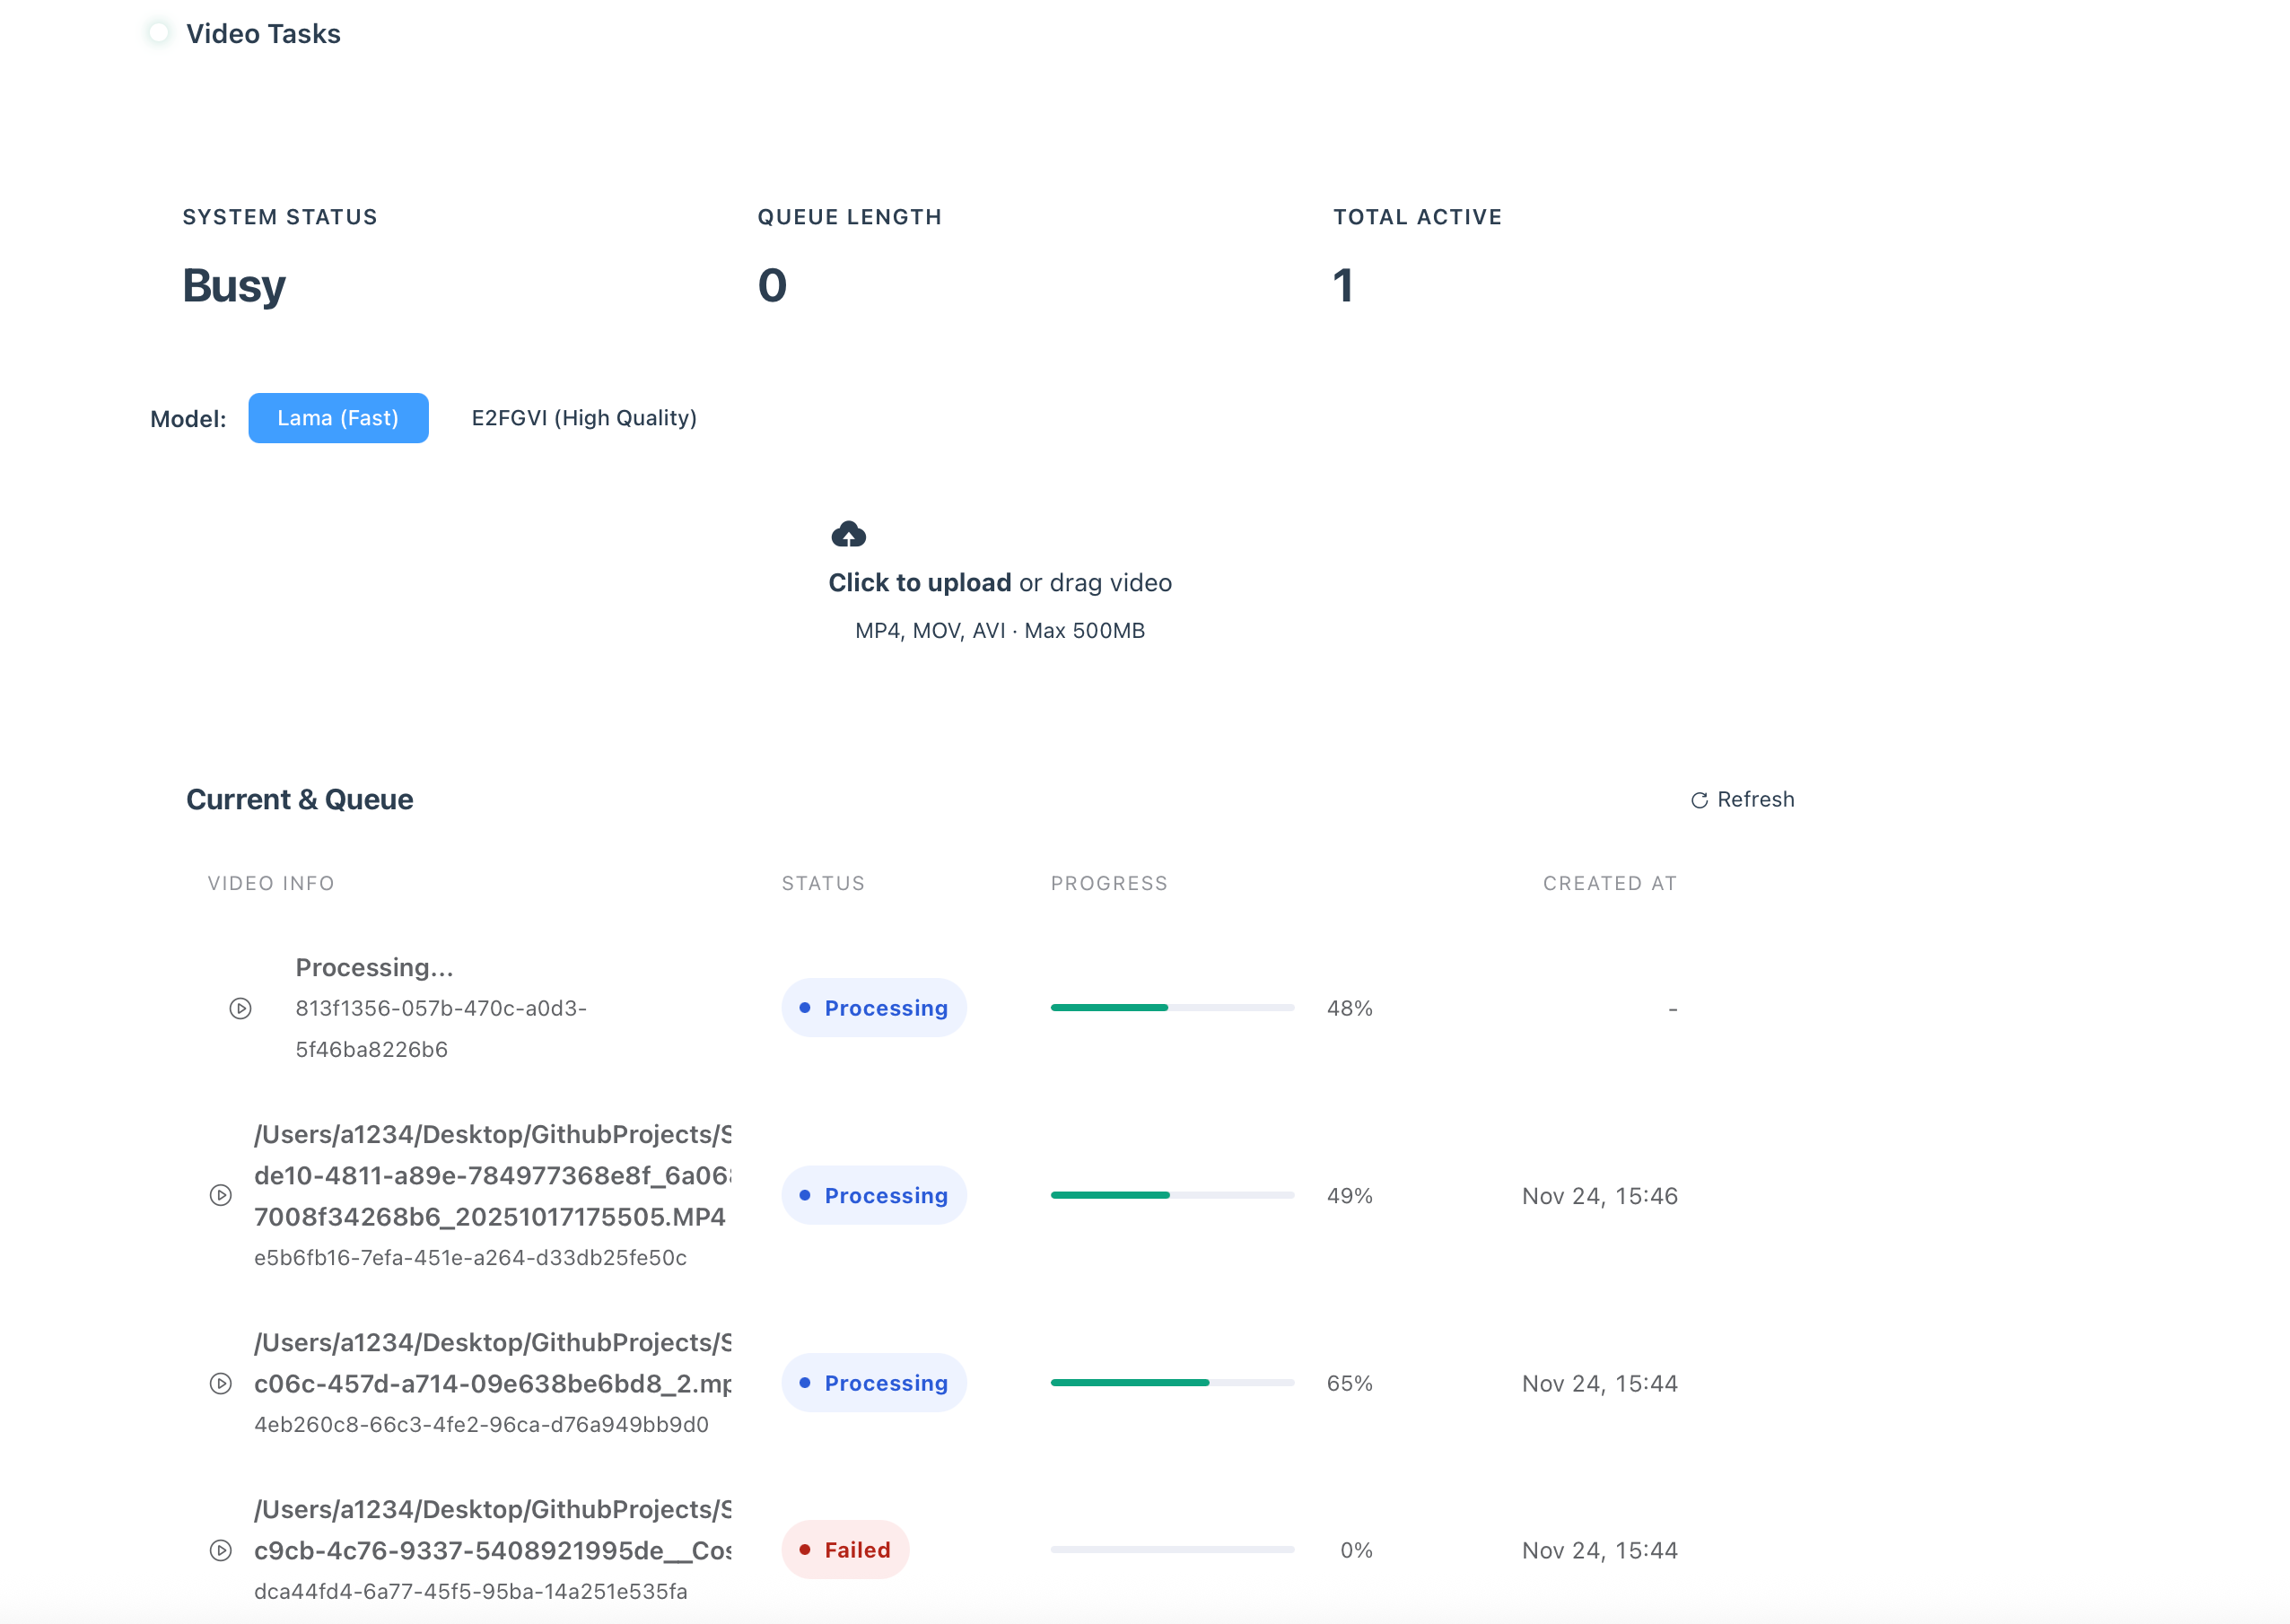Viewport: 2290px width, 1624px height.
Task: Click the Refresh text link
Action: 1755,799
